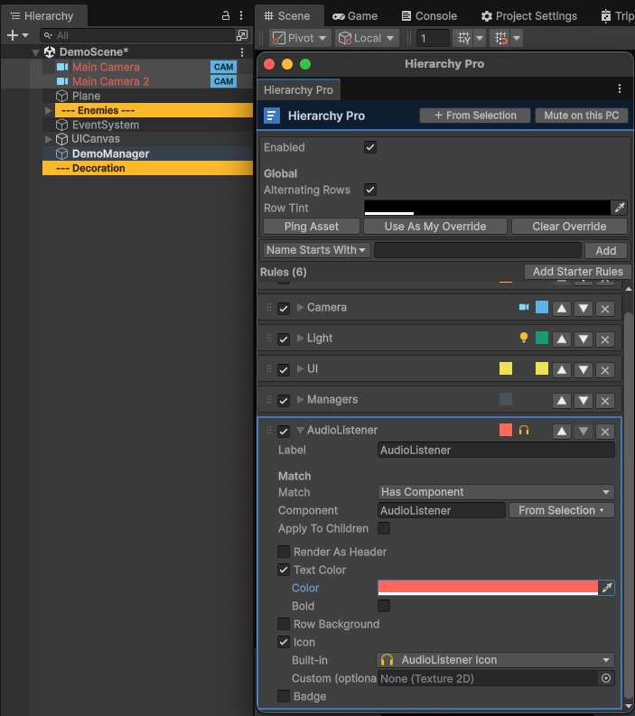Select the Hierarchy Pro window tab
Viewport: 635px width, 716px height.
coord(298,90)
